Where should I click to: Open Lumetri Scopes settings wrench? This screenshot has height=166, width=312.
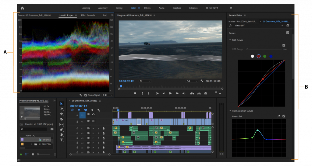click(80, 95)
